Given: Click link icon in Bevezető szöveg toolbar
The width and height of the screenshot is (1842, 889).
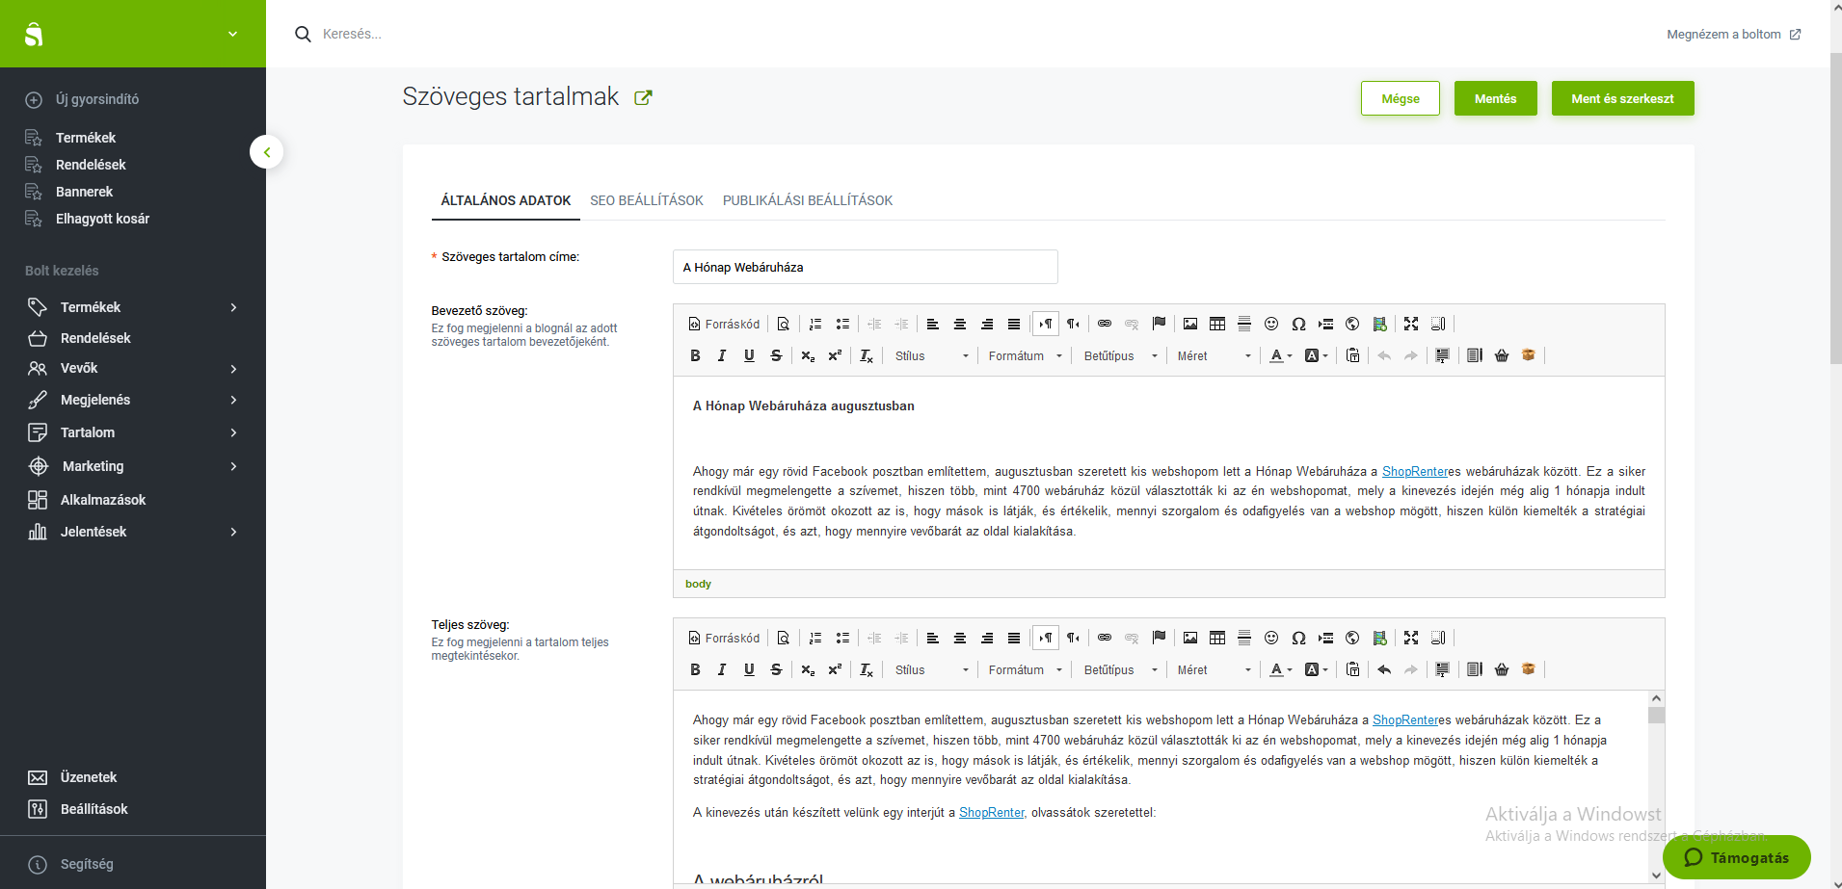Looking at the screenshot, I should coord(1105,324).
